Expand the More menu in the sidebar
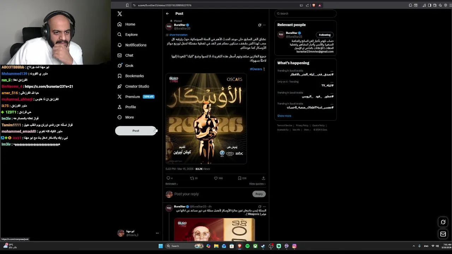Screen dimensions: 452x254 pyautogui.click(x=126, y=117)
